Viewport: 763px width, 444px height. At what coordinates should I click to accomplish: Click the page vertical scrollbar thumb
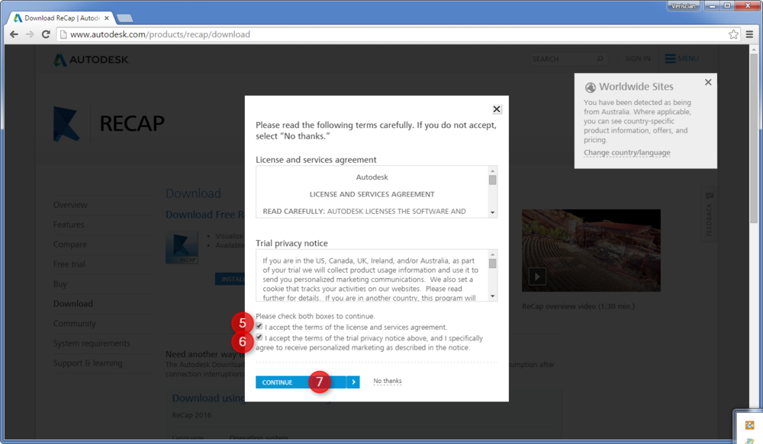click(753, 139)
